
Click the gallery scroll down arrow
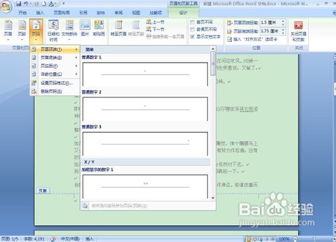(x=213, y=198)
